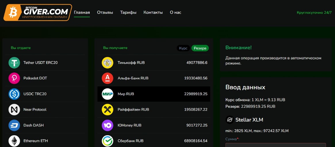Open the Тарифы page
The image size is (335, 147).
click(128, 13)
